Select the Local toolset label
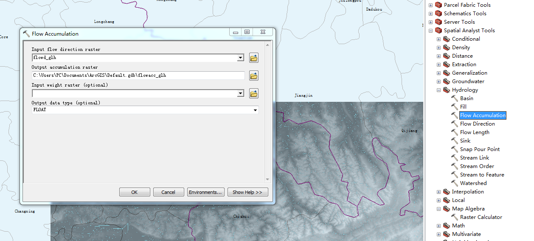Image resolution: width=534 pixels, height=241 pixels. click(x=458, y=200)
